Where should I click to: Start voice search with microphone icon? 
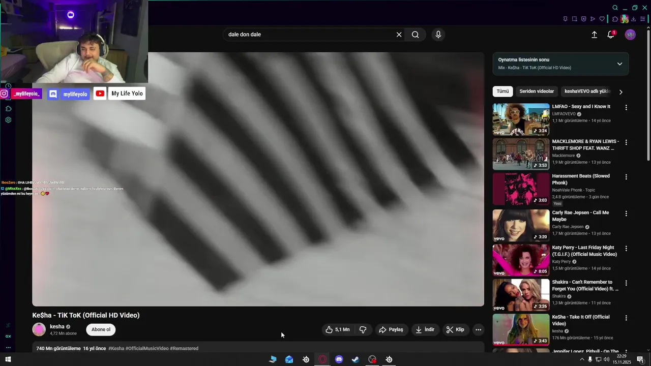click(x=438, y=35)
